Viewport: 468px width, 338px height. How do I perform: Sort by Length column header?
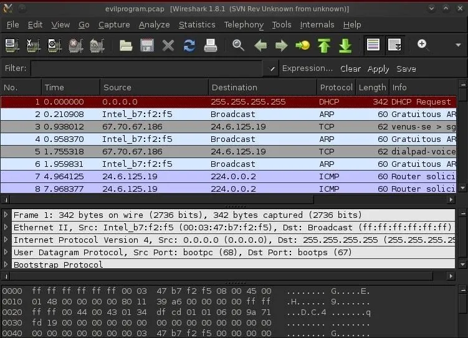(x=373, y=87)
